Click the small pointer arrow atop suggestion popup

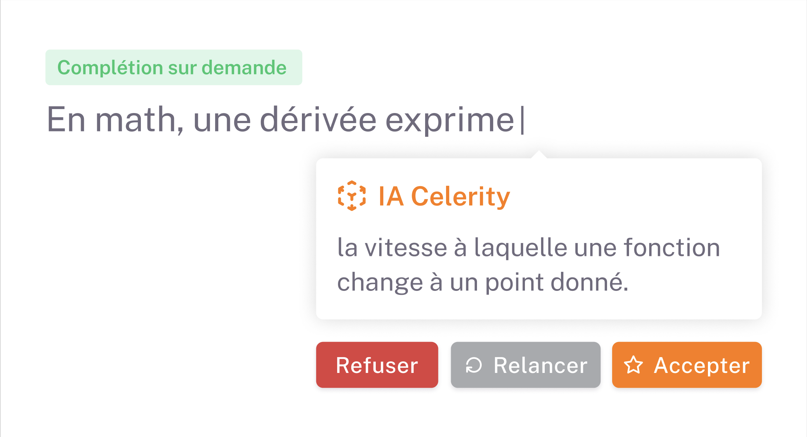[x=539, y=154]
